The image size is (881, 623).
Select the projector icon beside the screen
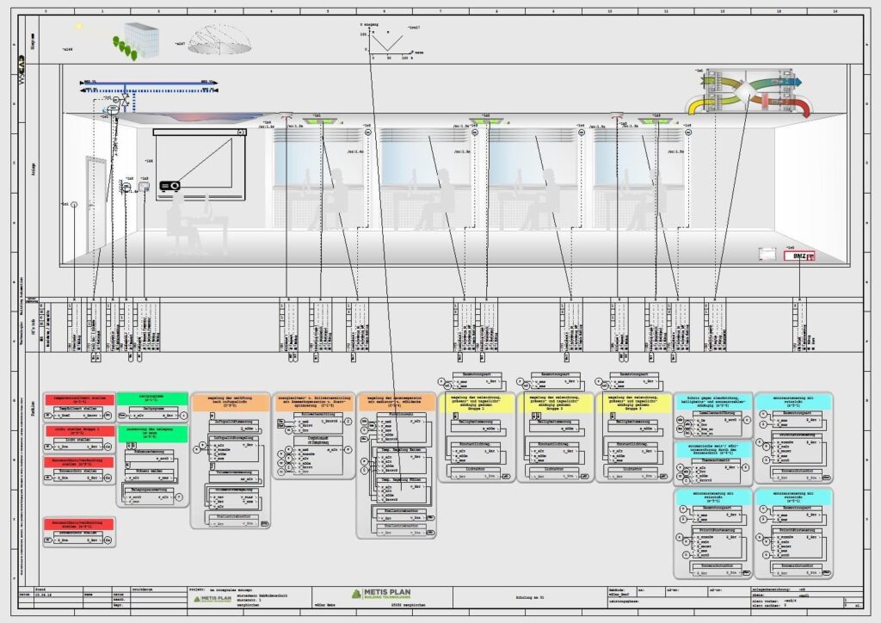[x=169, y=185]
